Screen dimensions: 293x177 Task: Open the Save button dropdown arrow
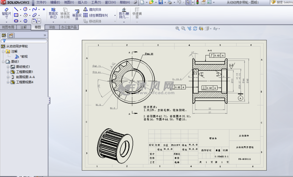(165, 3)
